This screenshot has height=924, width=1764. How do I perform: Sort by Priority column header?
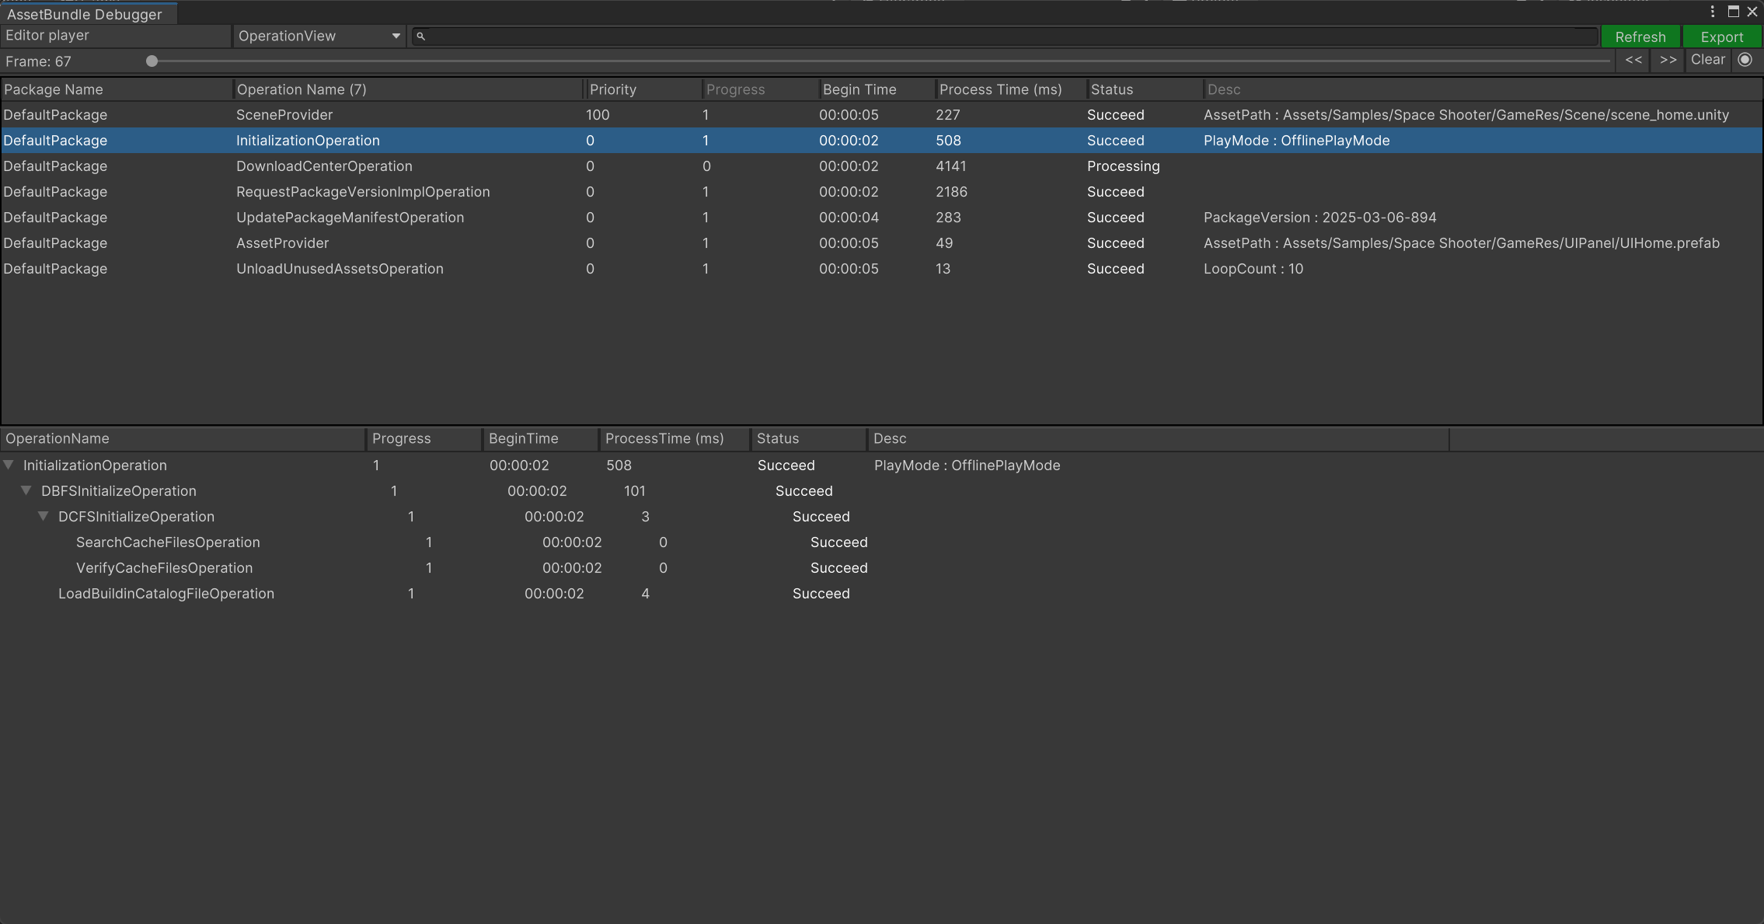[x=644, y=89]
